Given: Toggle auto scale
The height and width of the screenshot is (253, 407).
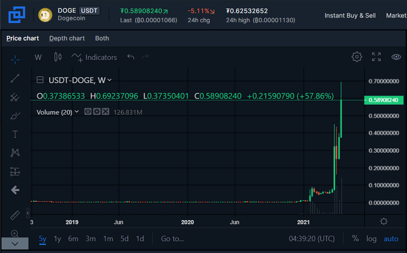Looking at the screenshot, I should [391, 239].
